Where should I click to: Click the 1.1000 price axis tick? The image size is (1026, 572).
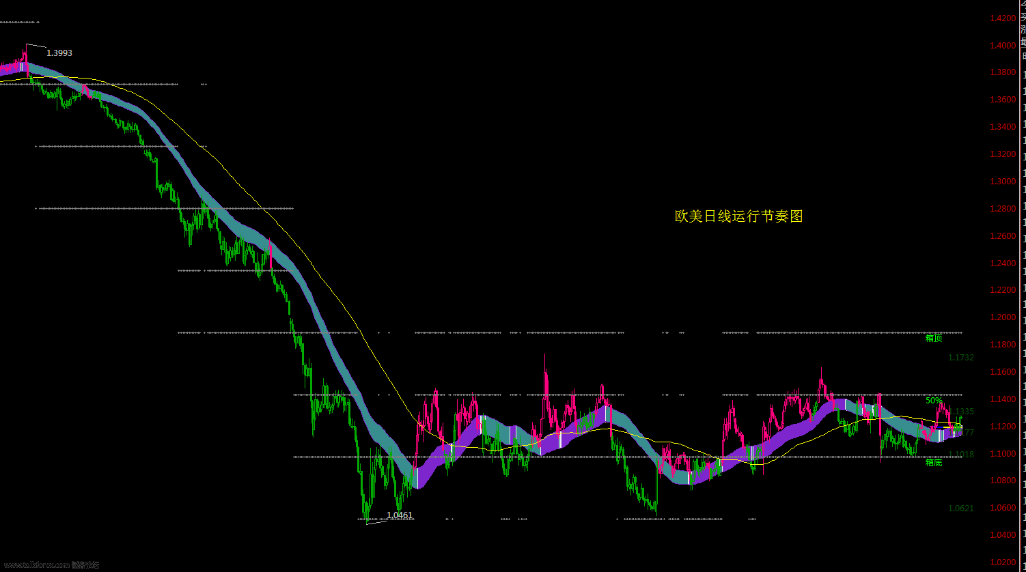(1003, 454)
